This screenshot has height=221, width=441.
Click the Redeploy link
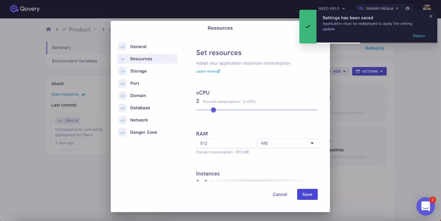[374, 48]
